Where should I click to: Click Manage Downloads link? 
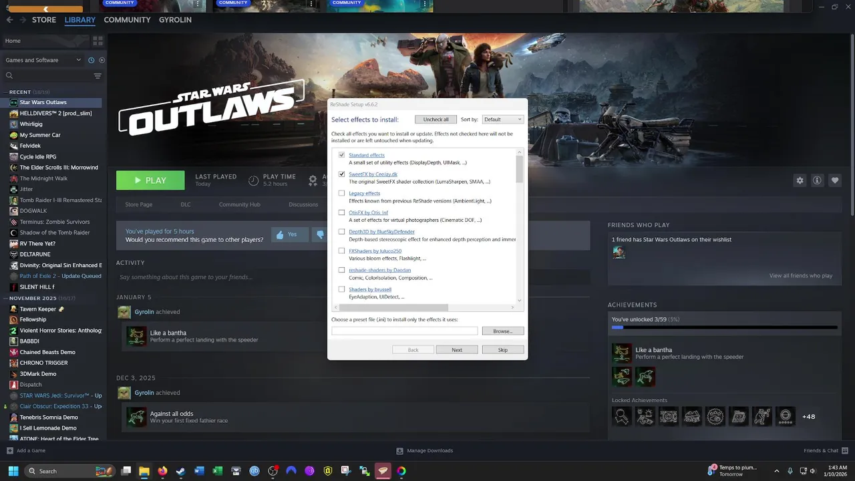(425, 450)
